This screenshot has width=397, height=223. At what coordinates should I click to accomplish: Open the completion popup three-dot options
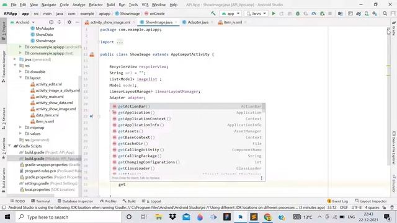262,178
